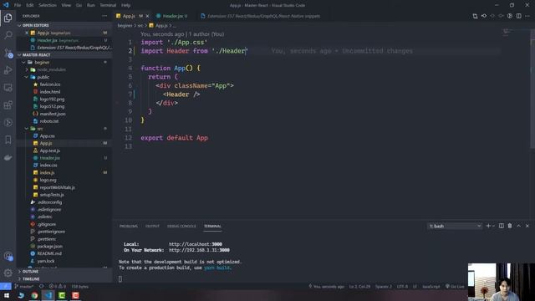Click the red C app icon in taskbar

[x=76, y=295]
